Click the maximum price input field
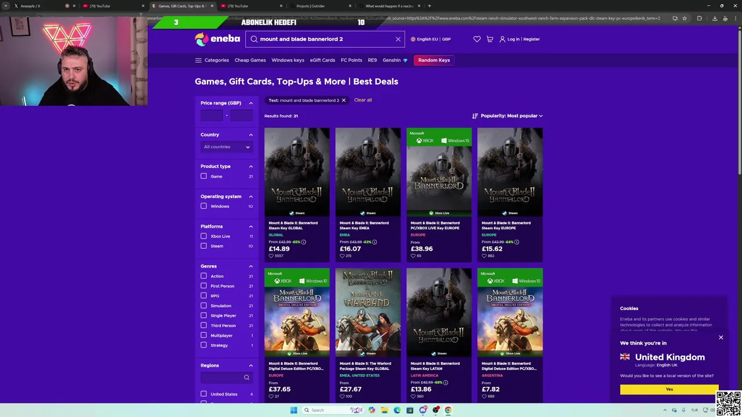 tap(242, 115)
